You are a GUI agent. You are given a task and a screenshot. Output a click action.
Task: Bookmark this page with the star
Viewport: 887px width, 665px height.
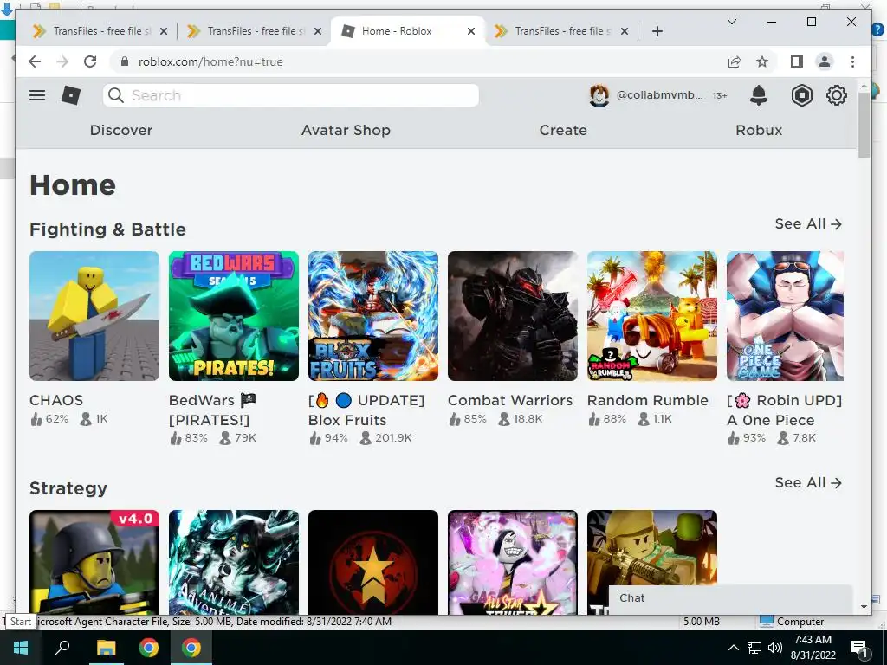tap(762, 61)
